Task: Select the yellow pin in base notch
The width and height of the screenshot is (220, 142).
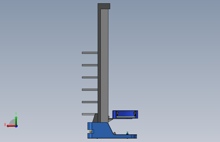Action: 91,132
